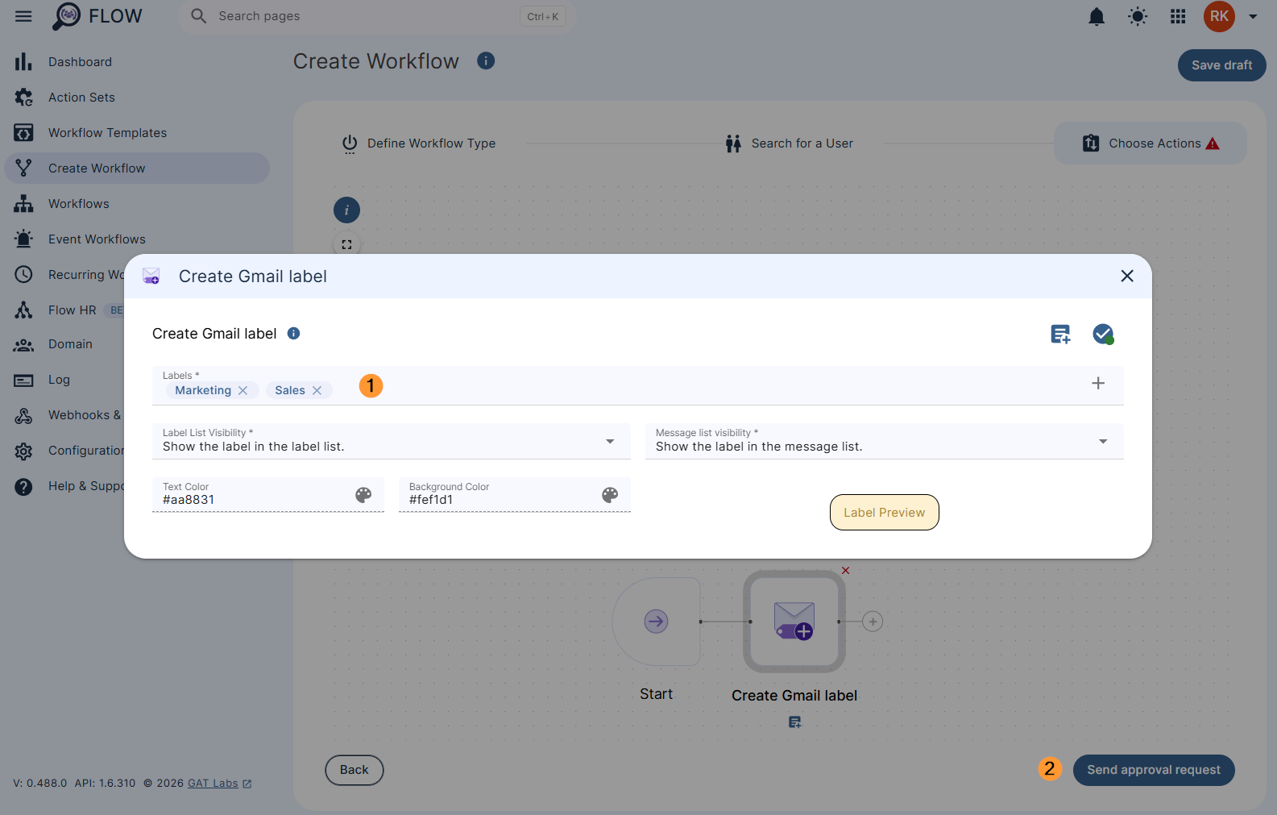Click the canvas info button

(346, 210)
